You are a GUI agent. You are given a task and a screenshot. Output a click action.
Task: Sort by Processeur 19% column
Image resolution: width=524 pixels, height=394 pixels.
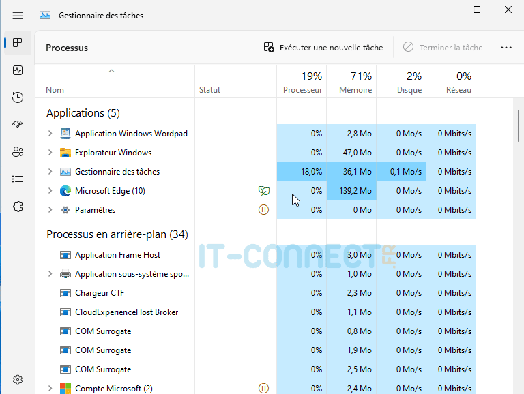point(302,81)
